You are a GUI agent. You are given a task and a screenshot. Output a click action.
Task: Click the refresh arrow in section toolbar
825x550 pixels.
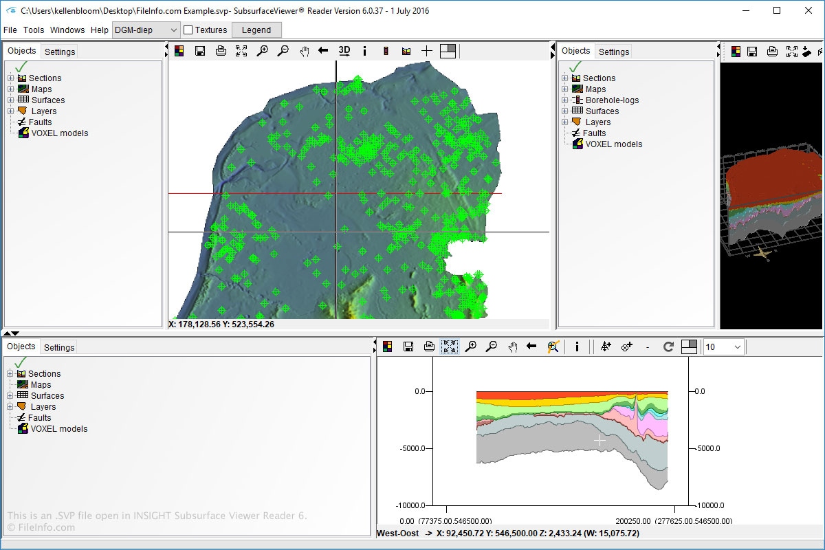tap(668, 346)
